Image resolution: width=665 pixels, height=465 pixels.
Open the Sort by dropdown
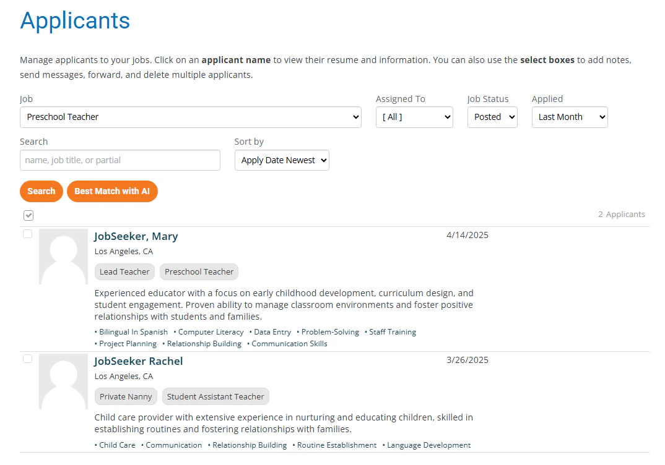coord(281,160)
